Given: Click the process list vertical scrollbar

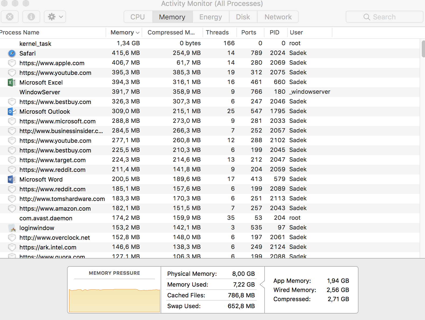Looking at the screenshot, I should [423, 49].
